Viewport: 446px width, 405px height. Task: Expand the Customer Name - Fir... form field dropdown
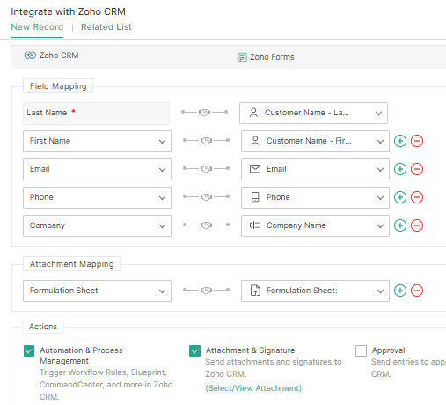(x=315, y=141)
